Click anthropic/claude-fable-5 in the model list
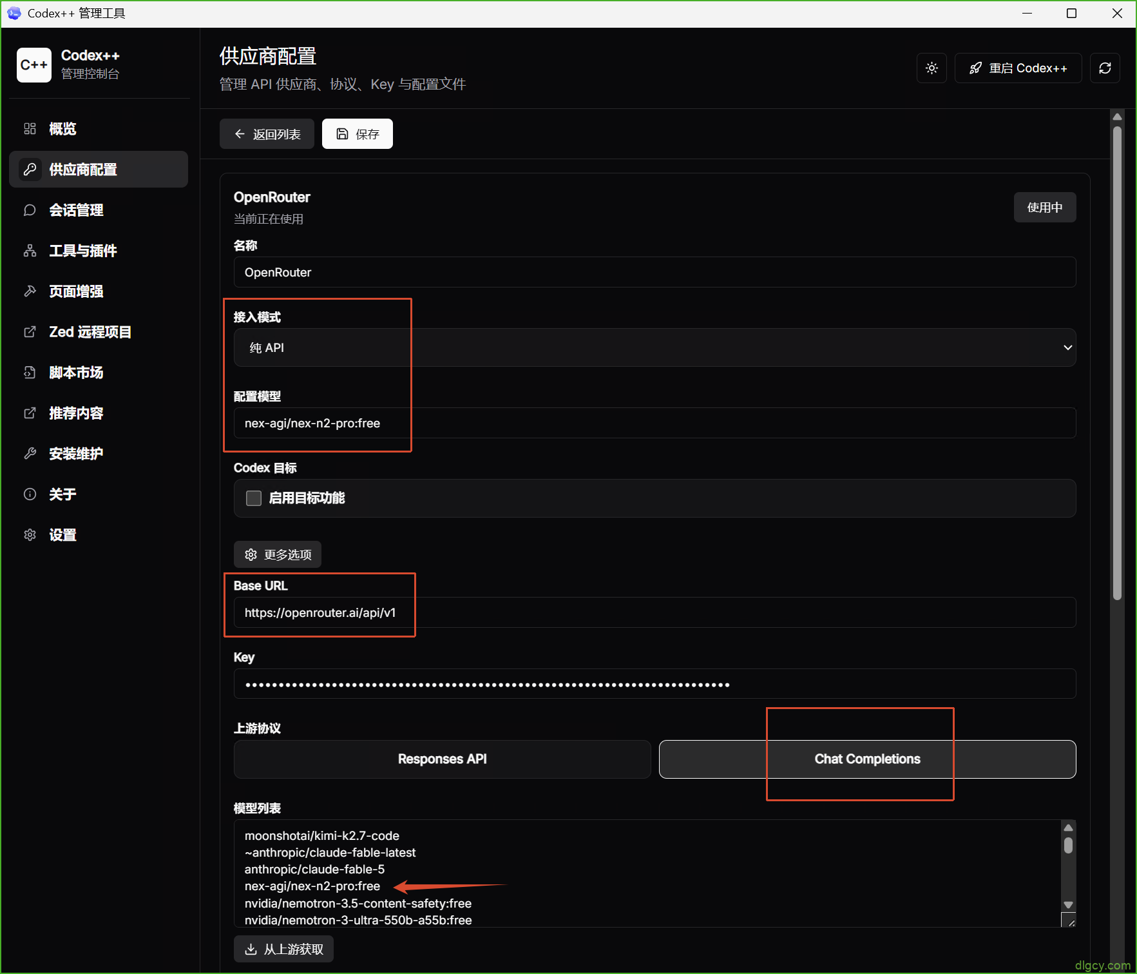This screenshot has height=974, width=1137. (x=314, y=869)
